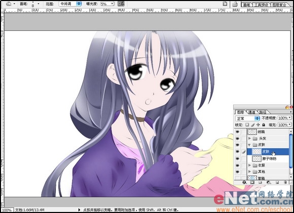This screenshot has width=294, height=213.
Task: Collapse the 皮肤 layer group
Action: [x=249, y=145]
